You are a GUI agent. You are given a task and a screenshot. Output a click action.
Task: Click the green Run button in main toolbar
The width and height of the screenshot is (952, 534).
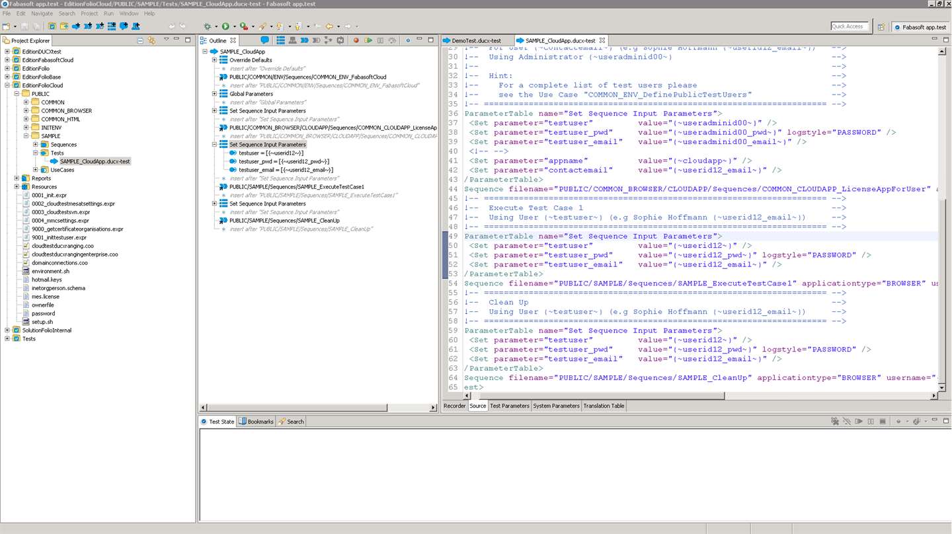point(225,26)
